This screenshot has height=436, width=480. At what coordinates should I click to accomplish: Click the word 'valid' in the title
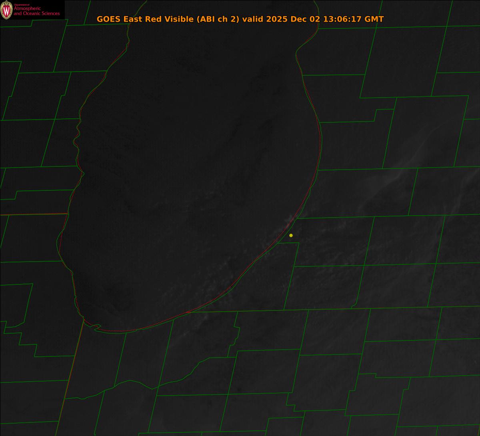(x=252, y=19)
